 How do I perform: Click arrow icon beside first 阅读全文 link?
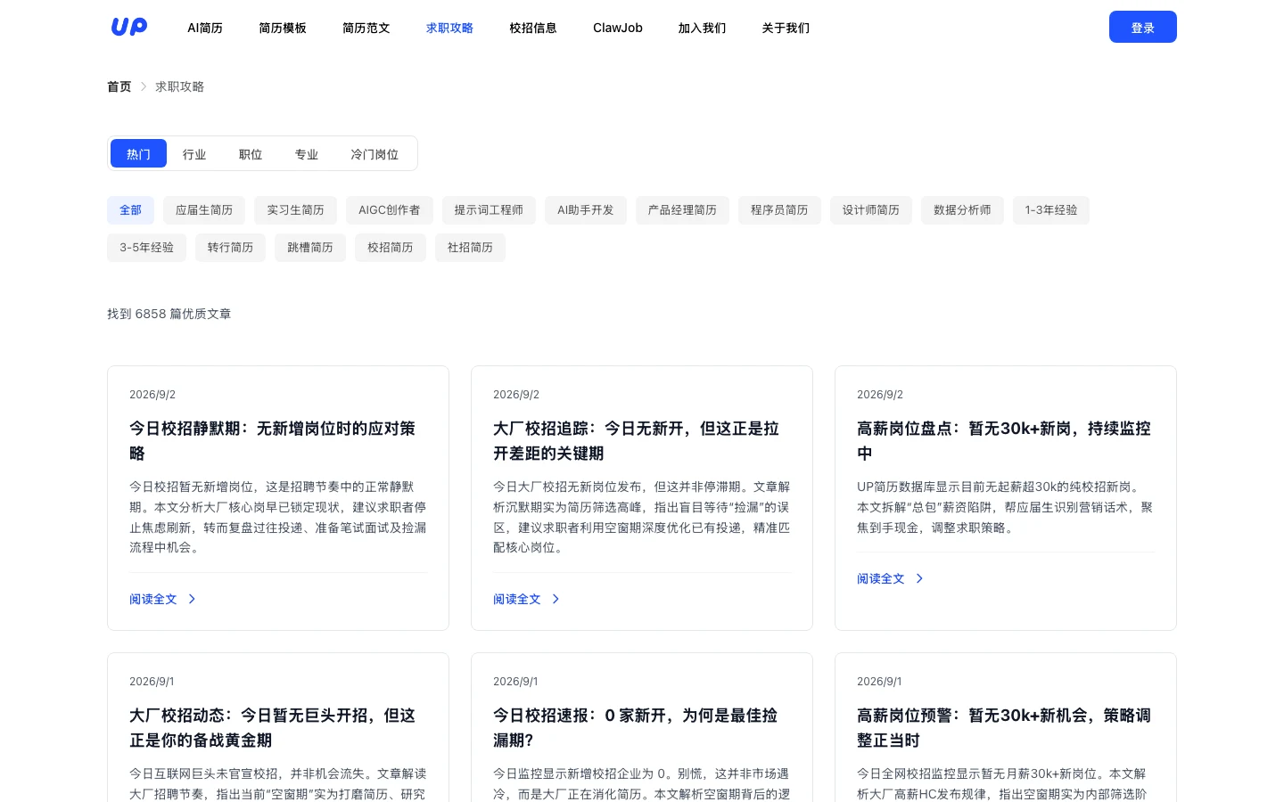click(x=192, y=599)
